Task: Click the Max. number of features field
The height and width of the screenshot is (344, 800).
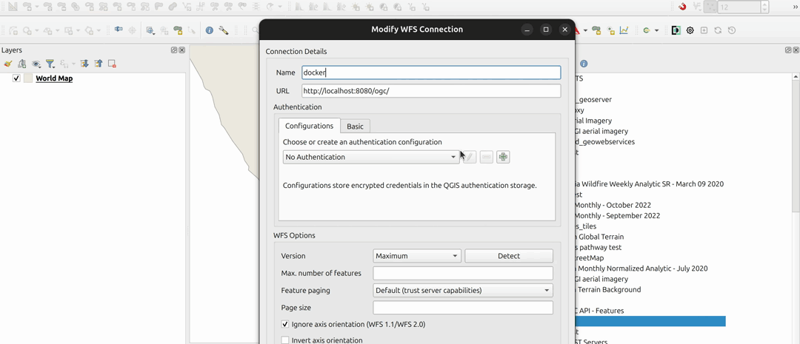Action: [x=463, y=273]
